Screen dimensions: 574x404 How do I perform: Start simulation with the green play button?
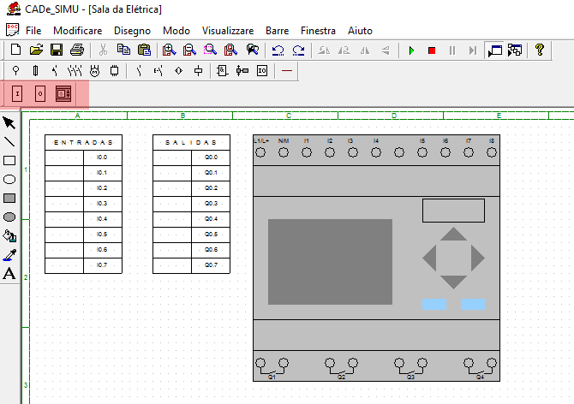tap(411, 50)
